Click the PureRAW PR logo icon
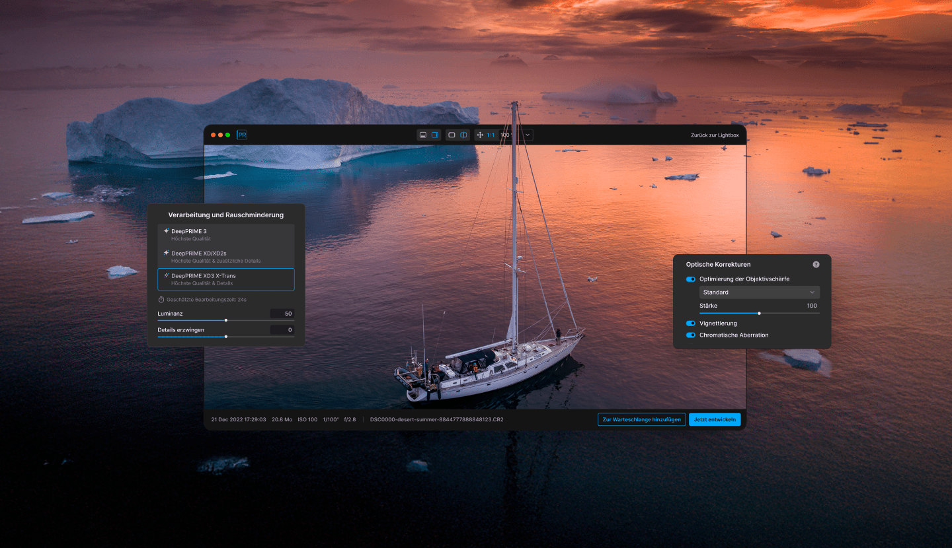Image resolution: width=952 pixels, height=548 pixels. 242,135
